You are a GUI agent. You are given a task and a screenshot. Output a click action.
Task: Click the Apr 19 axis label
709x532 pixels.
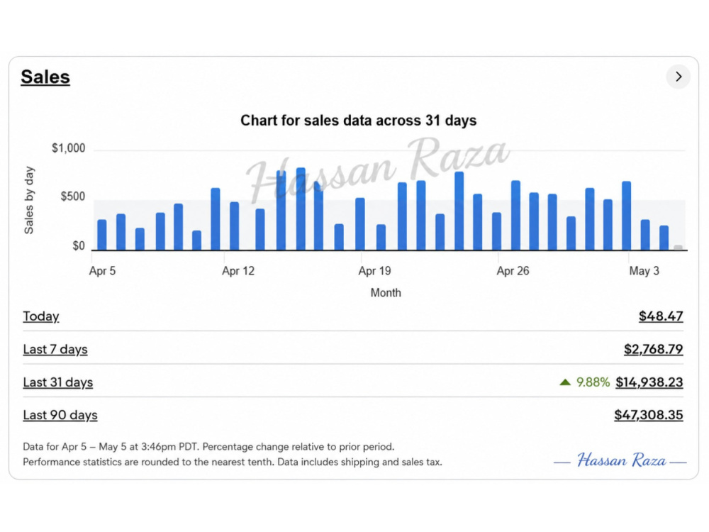coord(374,271)
